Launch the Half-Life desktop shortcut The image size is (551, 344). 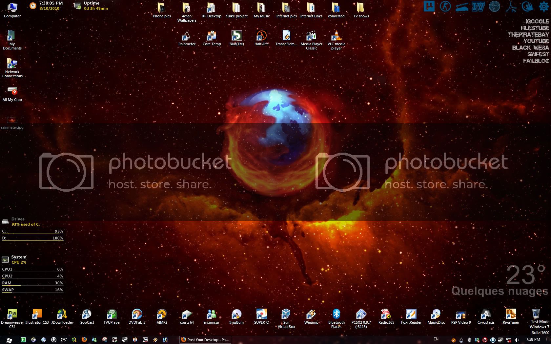coord(261,36)
